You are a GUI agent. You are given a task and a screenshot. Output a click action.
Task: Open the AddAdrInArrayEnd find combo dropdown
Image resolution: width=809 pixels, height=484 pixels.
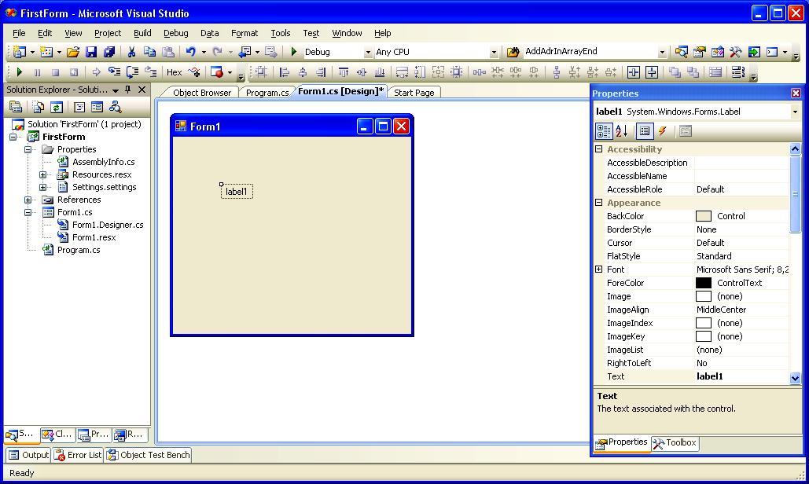click(662, 52)
